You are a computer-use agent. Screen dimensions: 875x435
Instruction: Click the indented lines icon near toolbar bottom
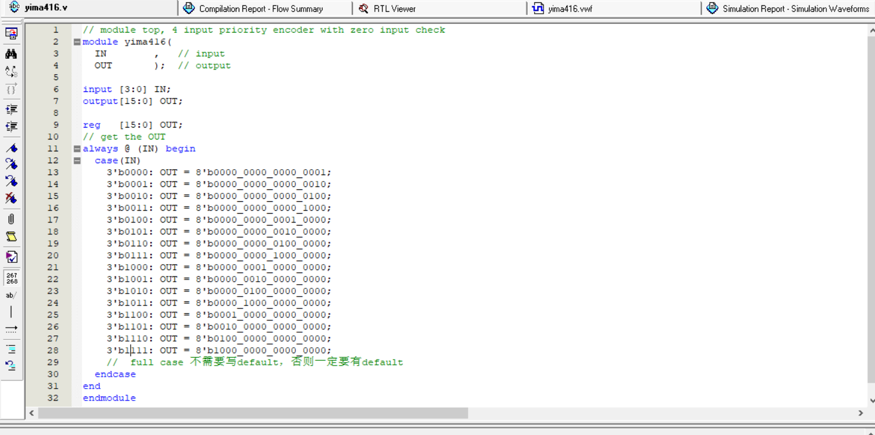point(11,349)
